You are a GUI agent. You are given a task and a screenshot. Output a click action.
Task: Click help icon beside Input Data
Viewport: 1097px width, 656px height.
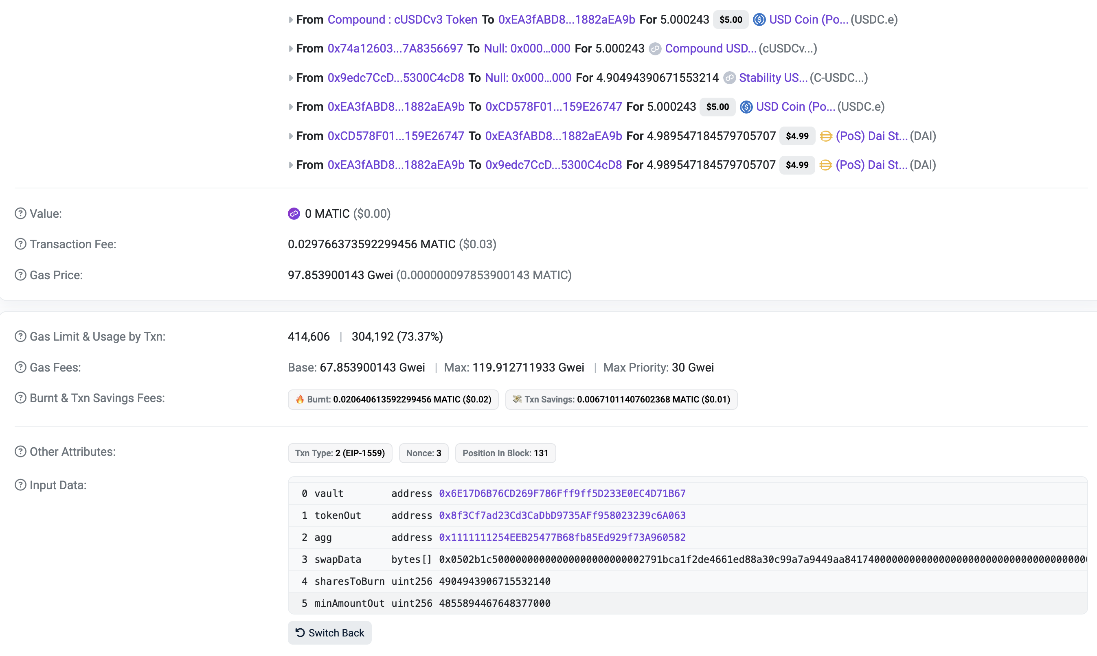coord(20,485)
